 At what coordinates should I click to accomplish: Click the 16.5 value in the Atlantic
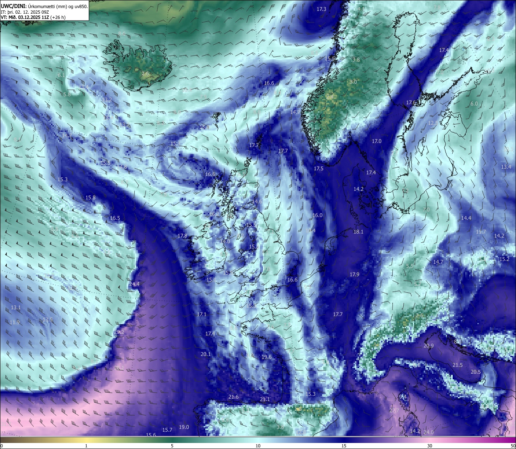point(115,218)
